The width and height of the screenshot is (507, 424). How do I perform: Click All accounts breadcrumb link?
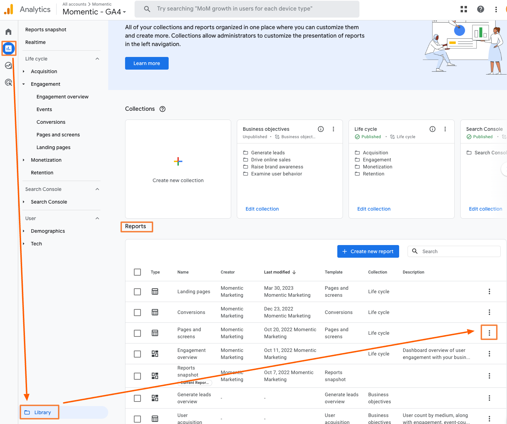[x=74, y=4]
